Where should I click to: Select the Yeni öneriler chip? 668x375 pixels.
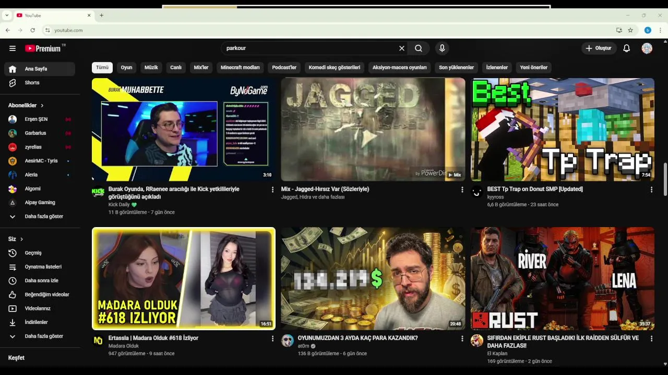point(534,68)
